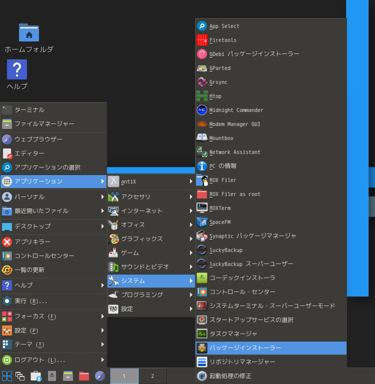Open 設定 in the applications submenu

151,309
